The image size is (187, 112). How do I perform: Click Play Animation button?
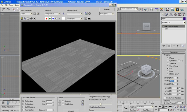[x=163, y=107]
